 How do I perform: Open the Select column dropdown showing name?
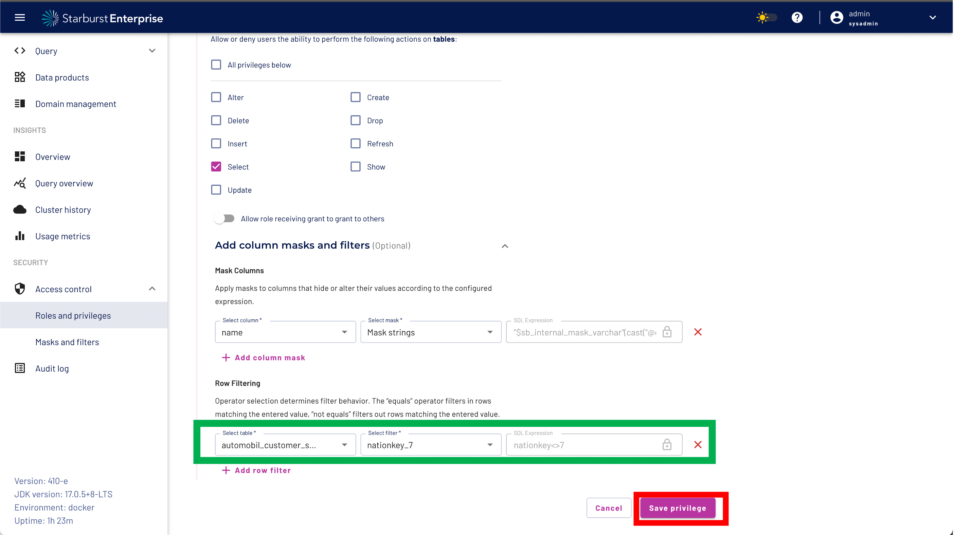285,332
